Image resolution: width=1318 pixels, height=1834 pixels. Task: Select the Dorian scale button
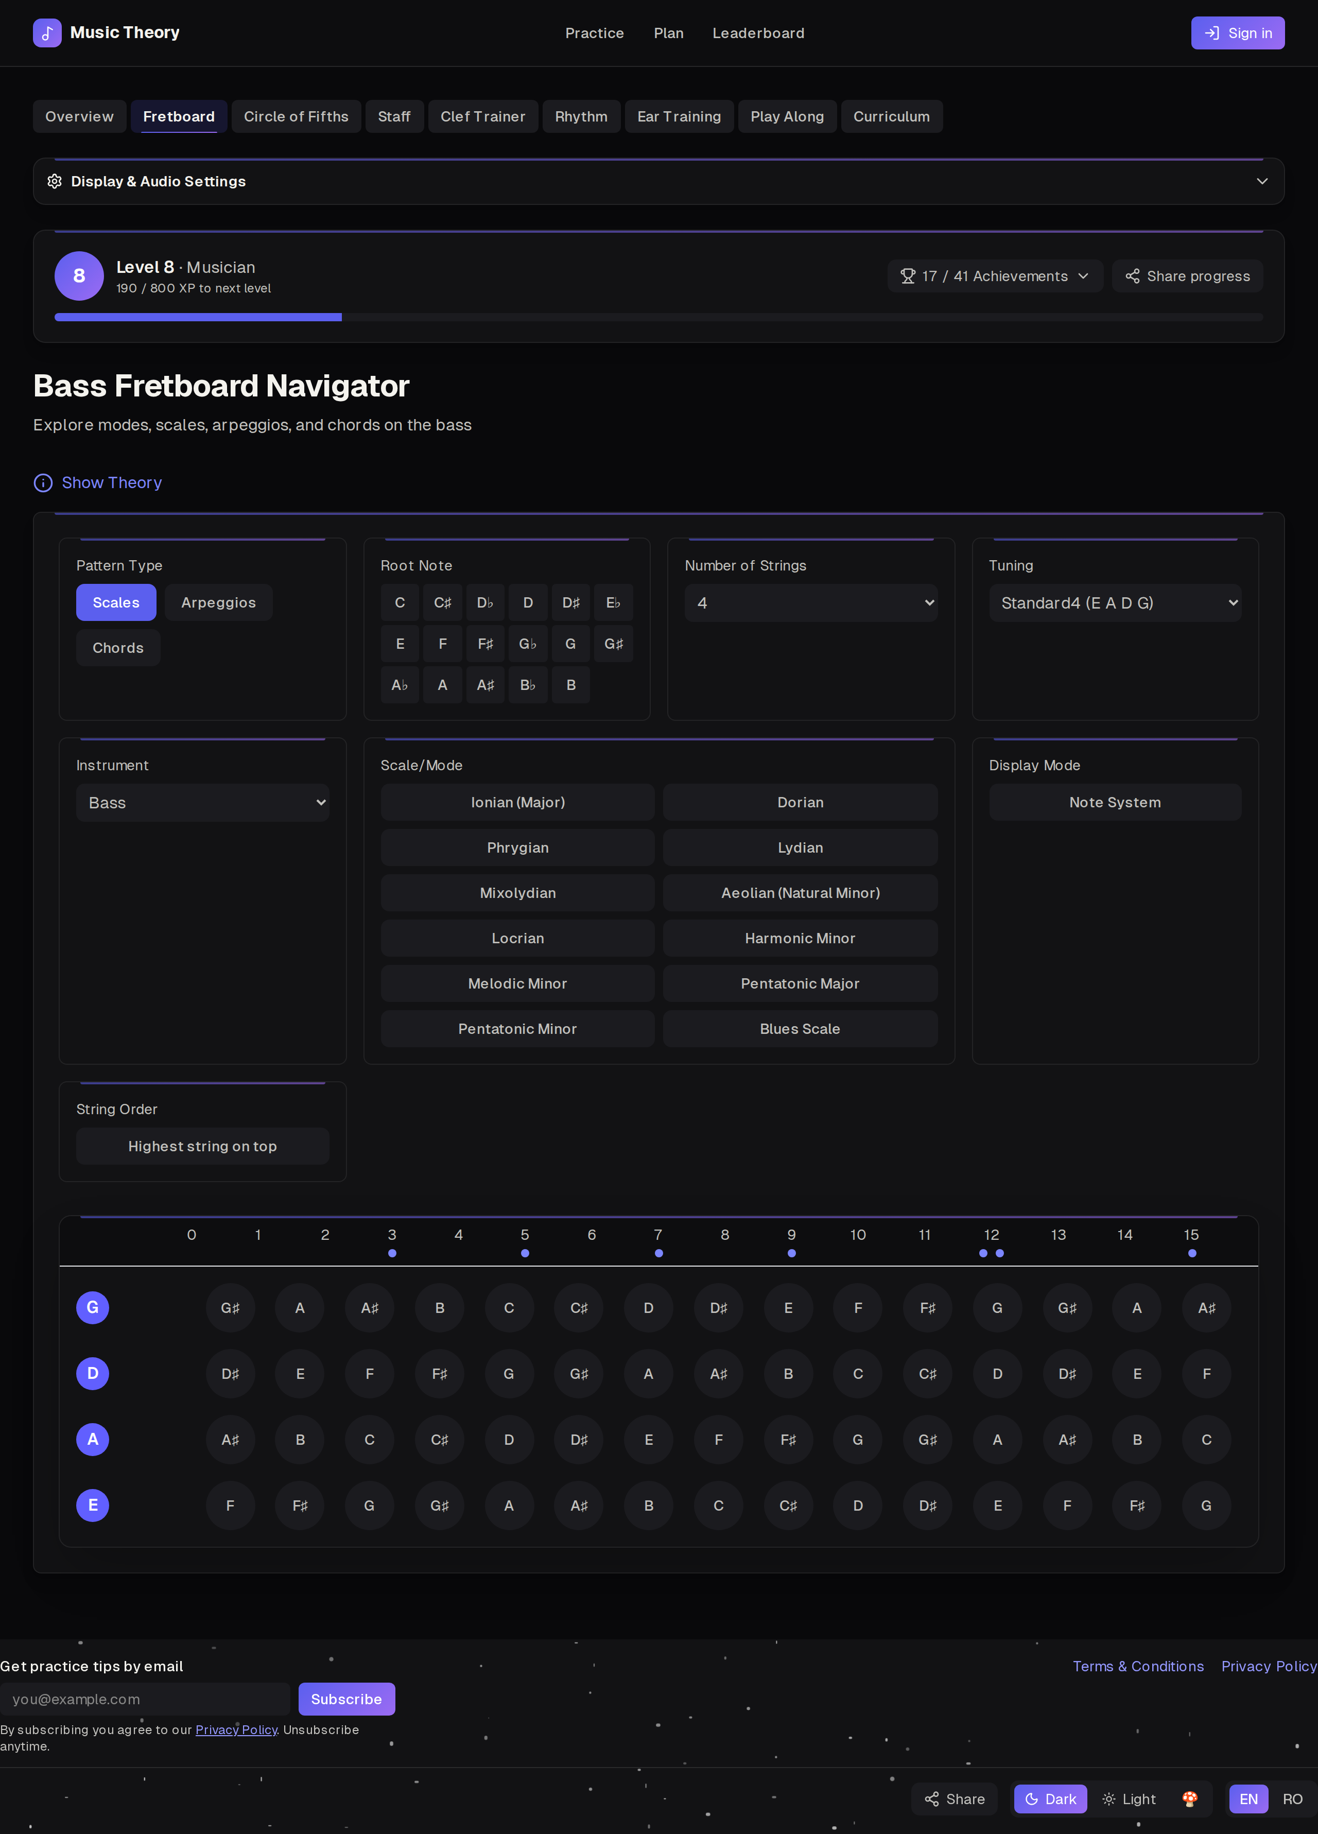click(x=801, y=802)
